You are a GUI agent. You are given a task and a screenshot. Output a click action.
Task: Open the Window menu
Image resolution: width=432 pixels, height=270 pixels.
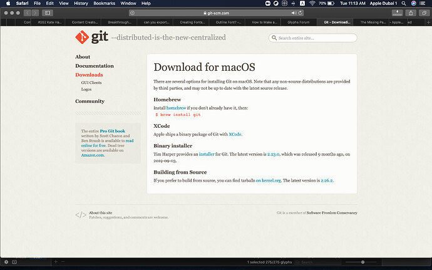tap(128, 3)
